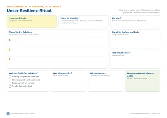Viewport: 167px width, 118px height.
Task: Click the orange step number 3
Action: click(x=10, y=59)
